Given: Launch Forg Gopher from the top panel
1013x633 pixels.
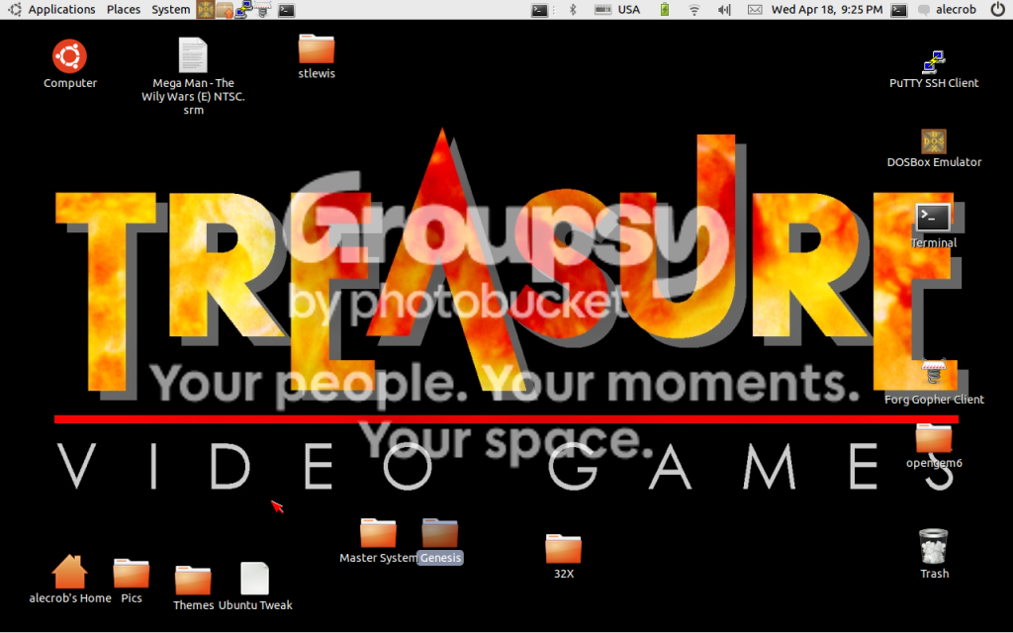Looking at the screenshot, I should tap(263, 10).
